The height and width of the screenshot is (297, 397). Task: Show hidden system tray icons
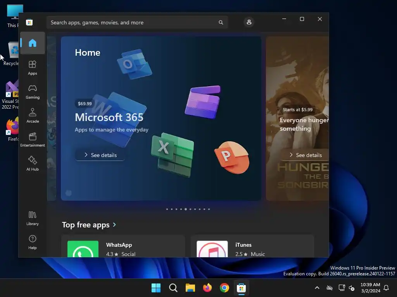coord(317,288)
